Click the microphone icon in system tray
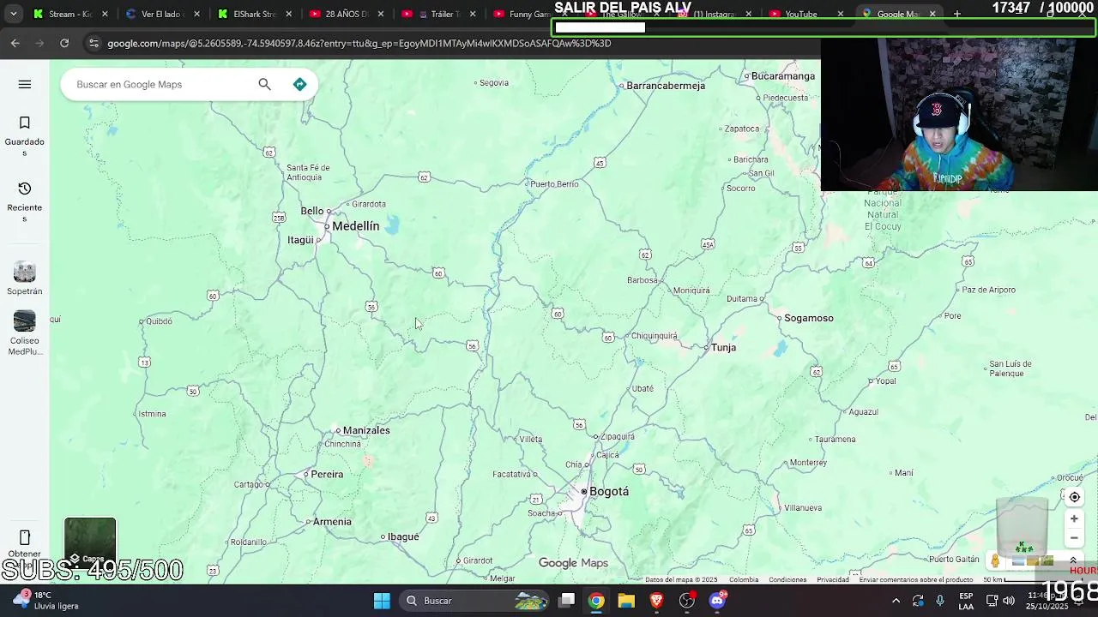Screen dimensions: 1098x617 point(940,601)
